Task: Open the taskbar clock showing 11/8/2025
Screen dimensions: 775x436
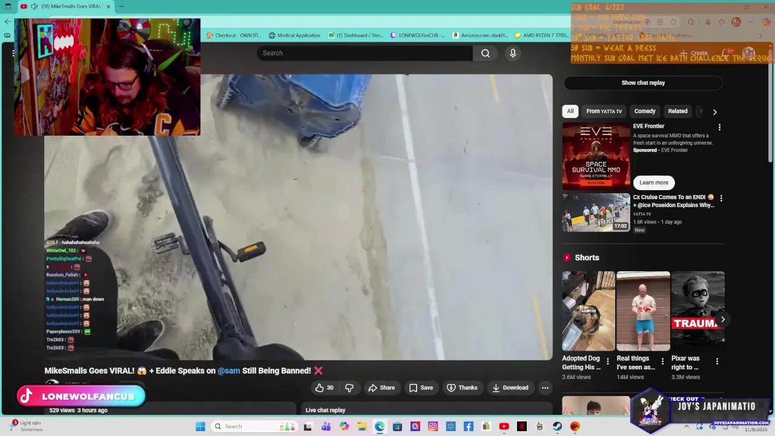Action: [x=756, y=429]
